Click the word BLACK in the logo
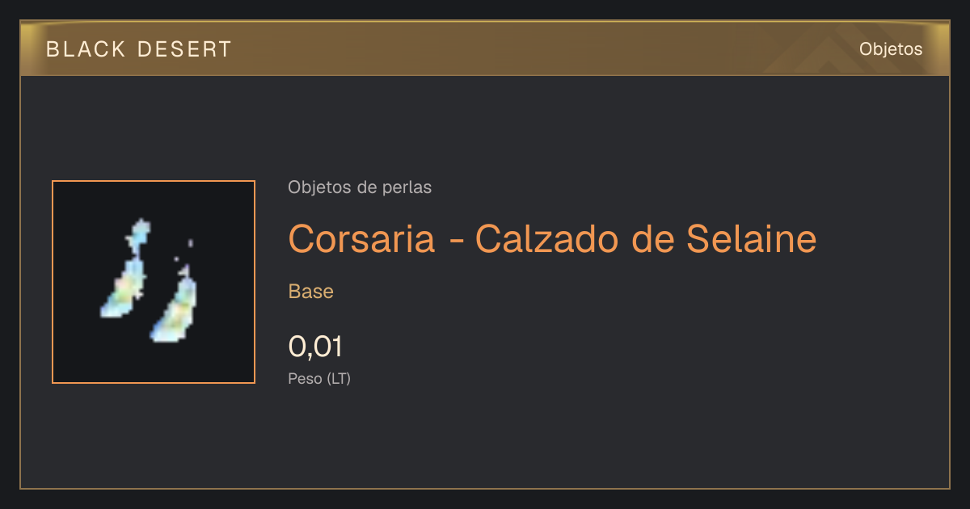Viewport: 970px width, 509px height. 86,49
